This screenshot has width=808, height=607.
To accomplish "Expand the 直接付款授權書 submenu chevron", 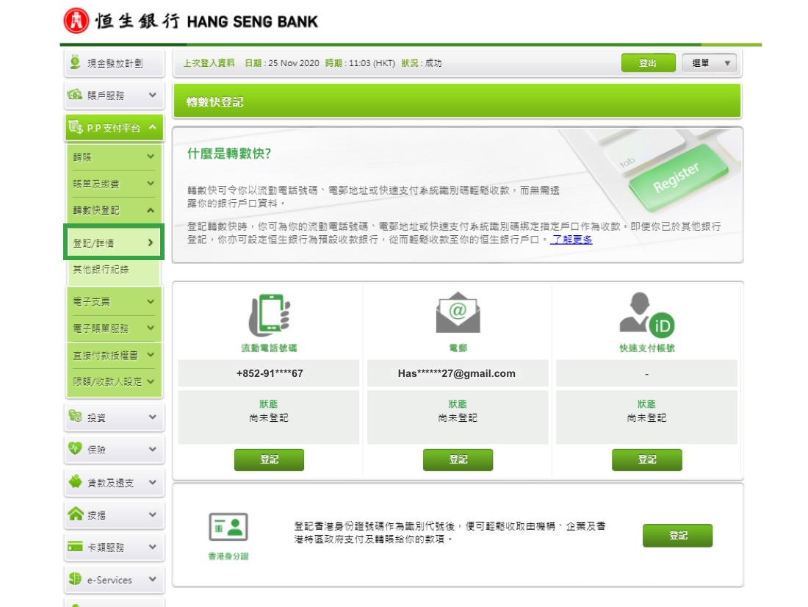I will (x=151, y=355).
